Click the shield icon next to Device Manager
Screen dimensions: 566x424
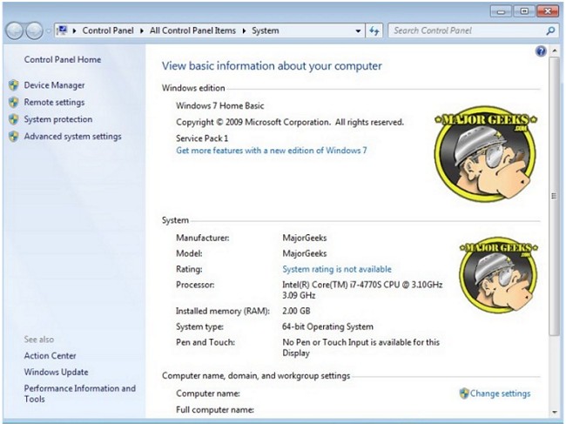coord(14,85)
